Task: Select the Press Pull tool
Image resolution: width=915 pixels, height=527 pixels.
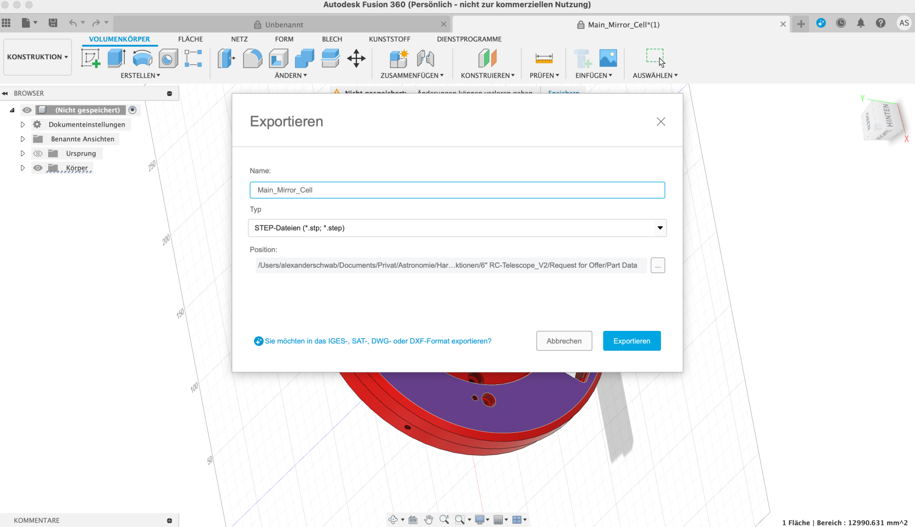Action: [x=226, y=59]
